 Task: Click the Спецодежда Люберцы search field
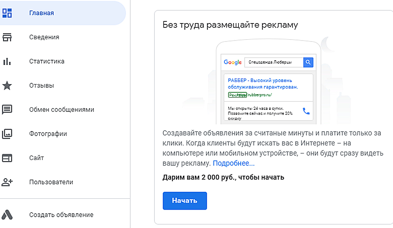pos(273,62)
